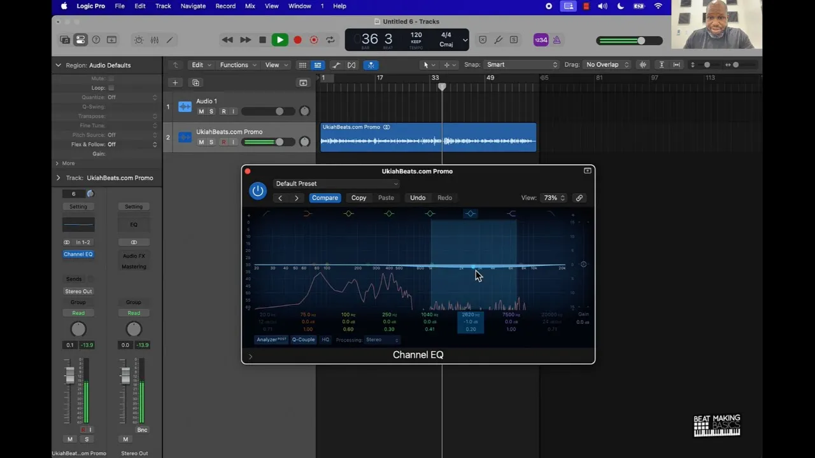Go to previous EQ preset arrow

tap(280, 198)
